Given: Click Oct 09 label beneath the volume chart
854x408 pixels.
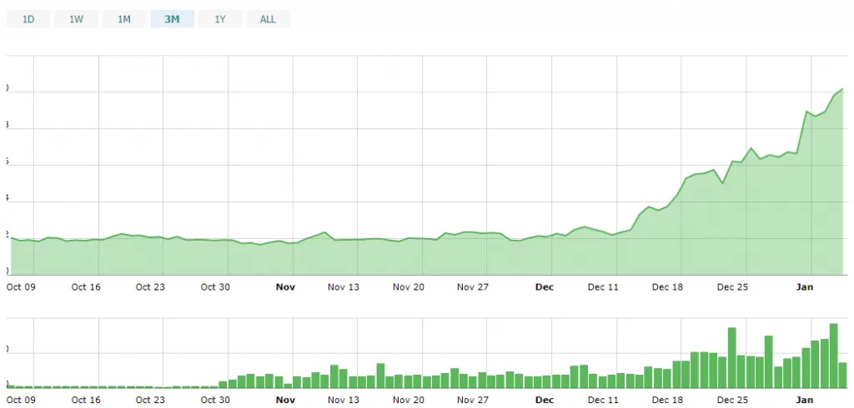Looking at the screenshot, I should coord(21,400).
